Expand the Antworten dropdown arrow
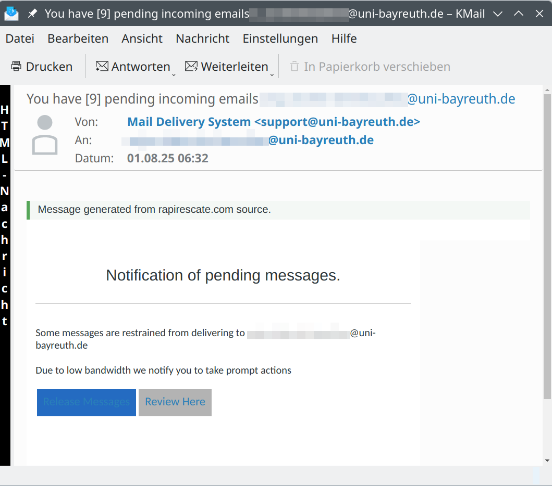Image resolution: width=552 pixels, height=486 pixels. pos(174,75)
